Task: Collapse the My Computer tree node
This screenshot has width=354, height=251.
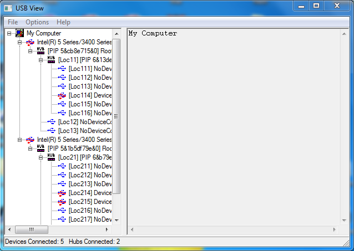Action: click(9, 33)
